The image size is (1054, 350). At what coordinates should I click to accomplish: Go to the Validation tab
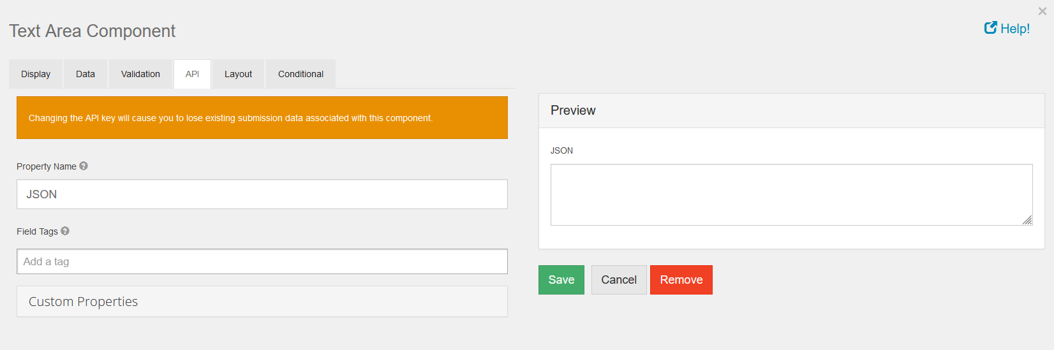coord(140,74)
